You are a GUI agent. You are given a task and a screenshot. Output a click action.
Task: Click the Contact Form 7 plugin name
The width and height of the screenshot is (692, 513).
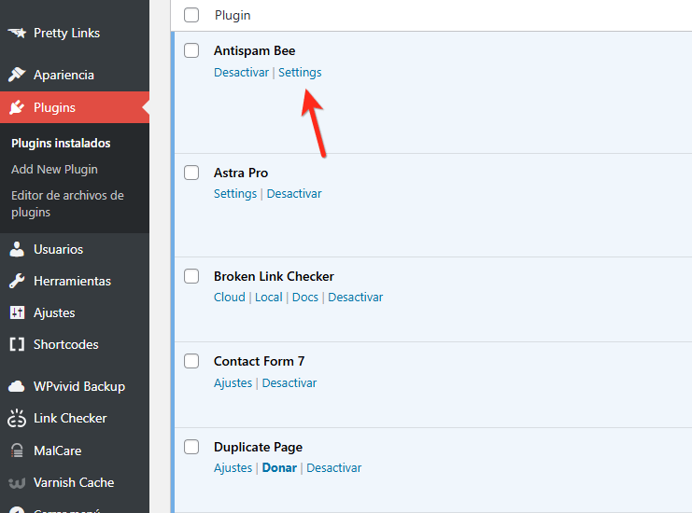click(x=259, y=361)
